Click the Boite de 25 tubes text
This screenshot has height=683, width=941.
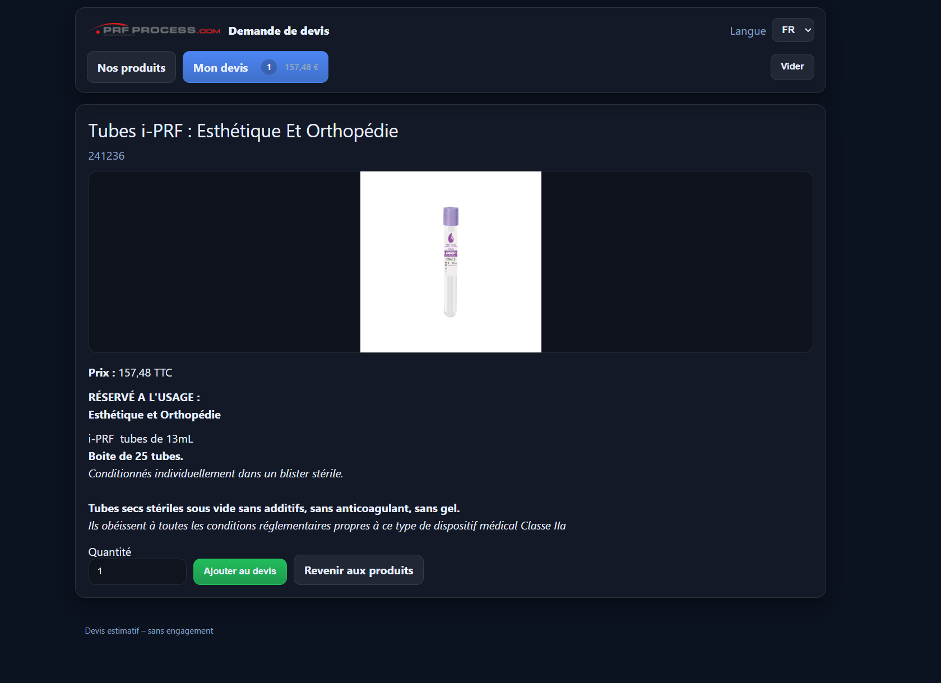click(x=136, y=456)
